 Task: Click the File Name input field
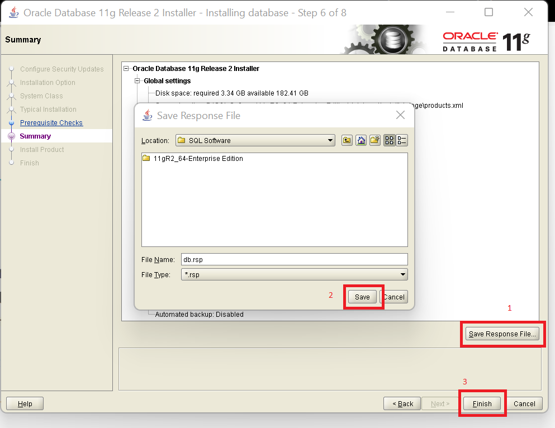click(295, 259)
